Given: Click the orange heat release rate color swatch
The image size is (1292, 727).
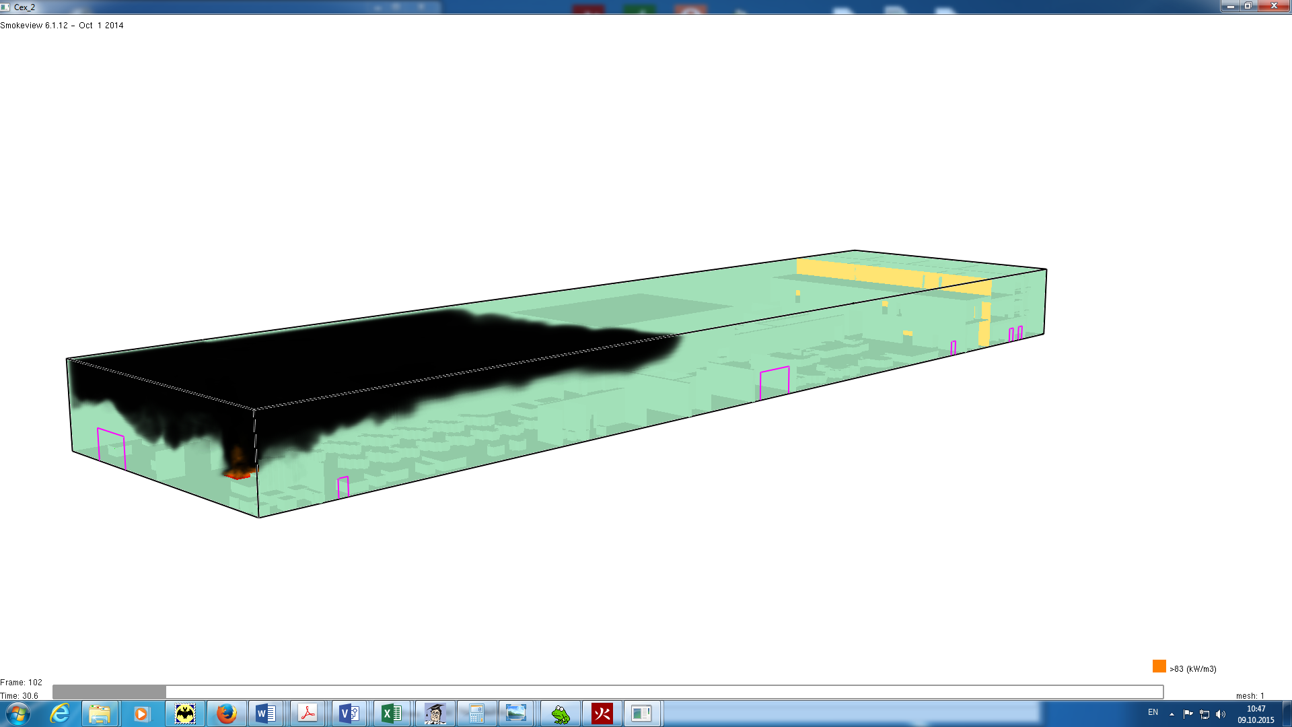Looking at the screenshot, I should coord(1159,666).
